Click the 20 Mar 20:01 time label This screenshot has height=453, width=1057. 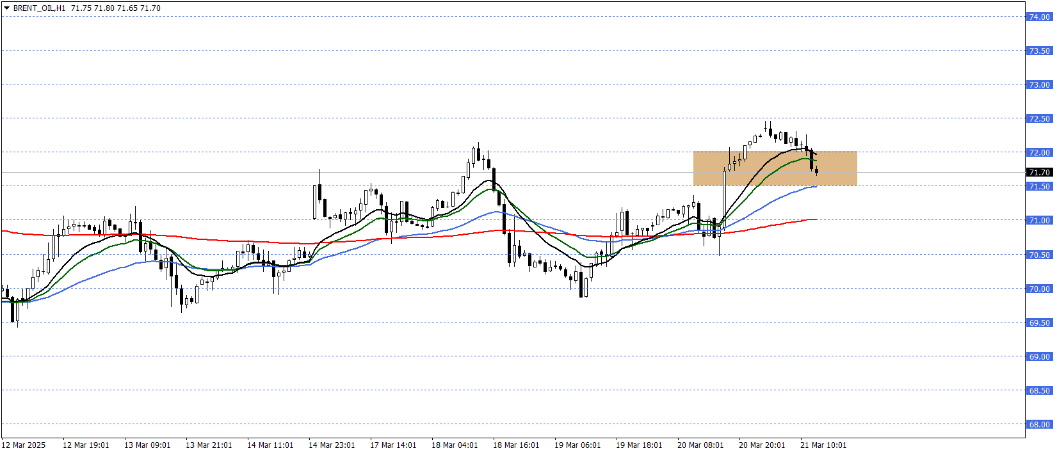pos(762,445)
